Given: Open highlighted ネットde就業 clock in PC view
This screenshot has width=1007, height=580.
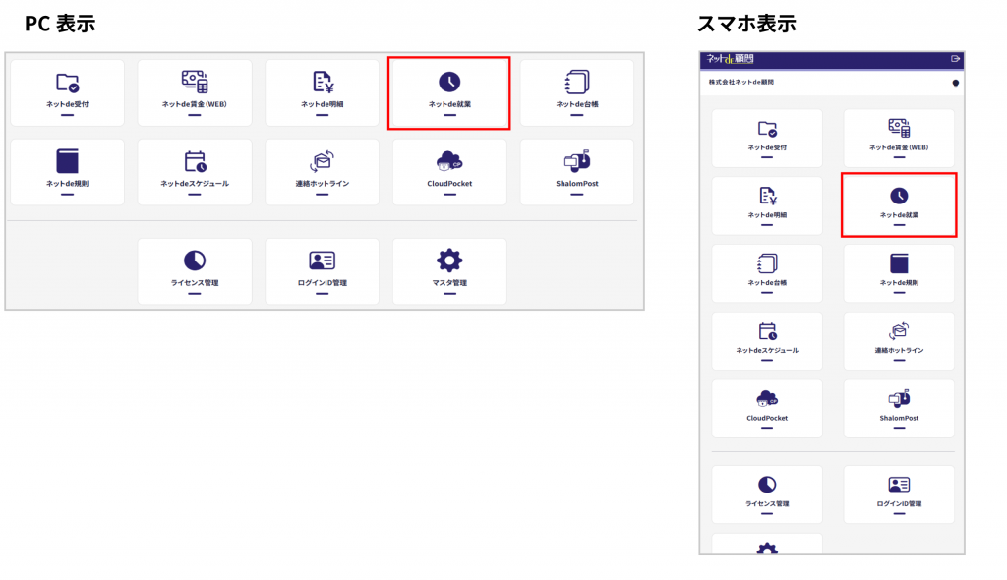Looking at the screenshot, I should pos(449,83).
